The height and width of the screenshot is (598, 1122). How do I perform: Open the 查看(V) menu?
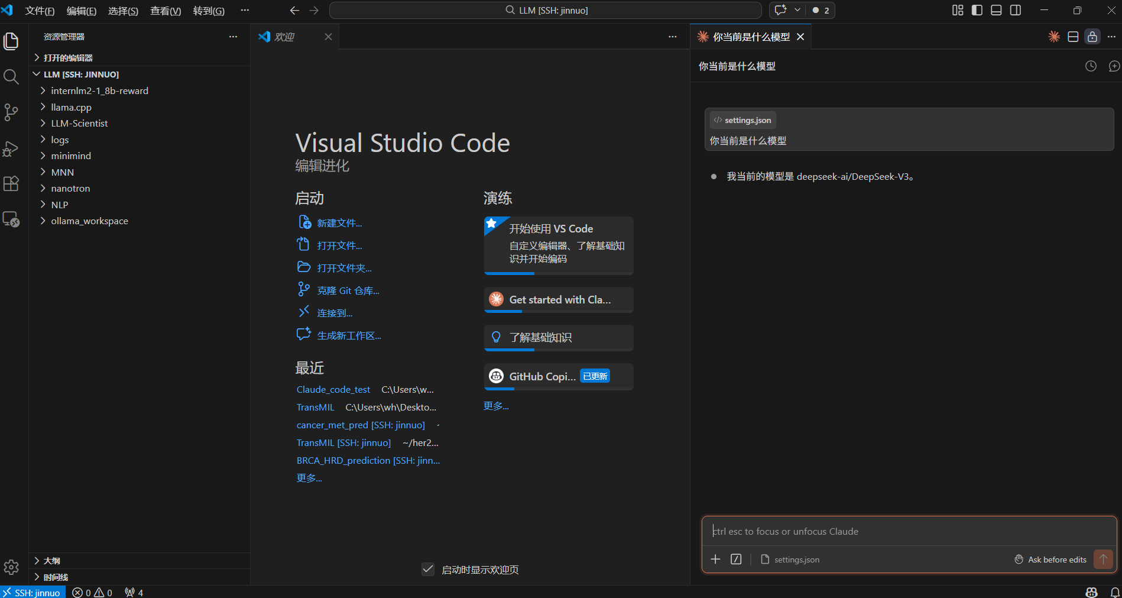166,11
